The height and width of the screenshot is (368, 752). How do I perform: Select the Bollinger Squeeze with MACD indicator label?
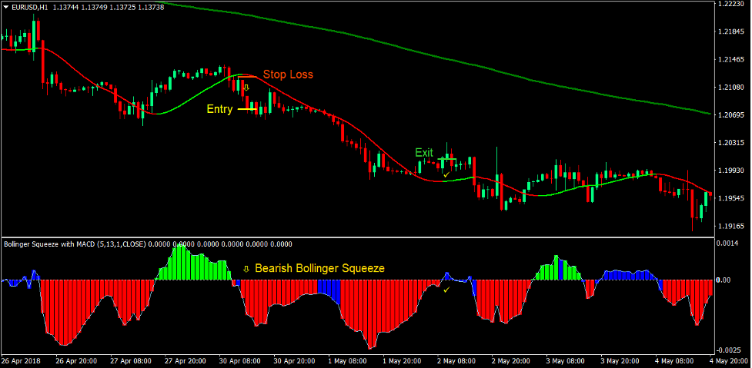pyautogui.click(x=75, y=244)
